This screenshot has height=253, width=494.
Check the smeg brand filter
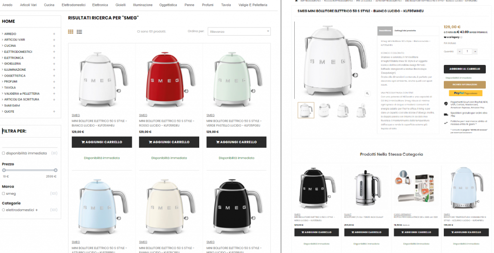[3, 194]
